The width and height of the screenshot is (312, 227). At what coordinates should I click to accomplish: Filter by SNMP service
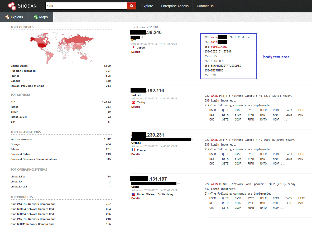[x=15, y=112]
